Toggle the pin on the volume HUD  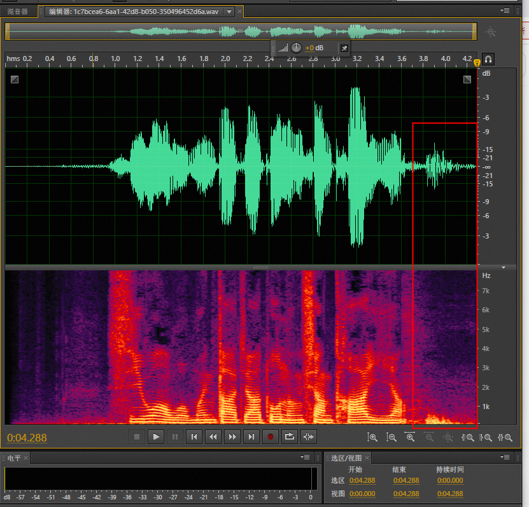(344, 48)
